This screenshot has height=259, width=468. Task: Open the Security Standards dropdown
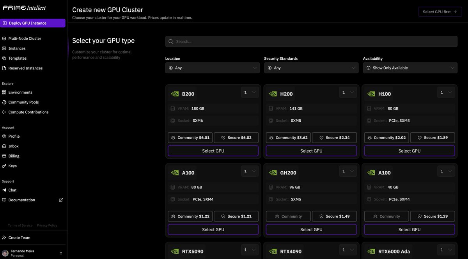311,68
